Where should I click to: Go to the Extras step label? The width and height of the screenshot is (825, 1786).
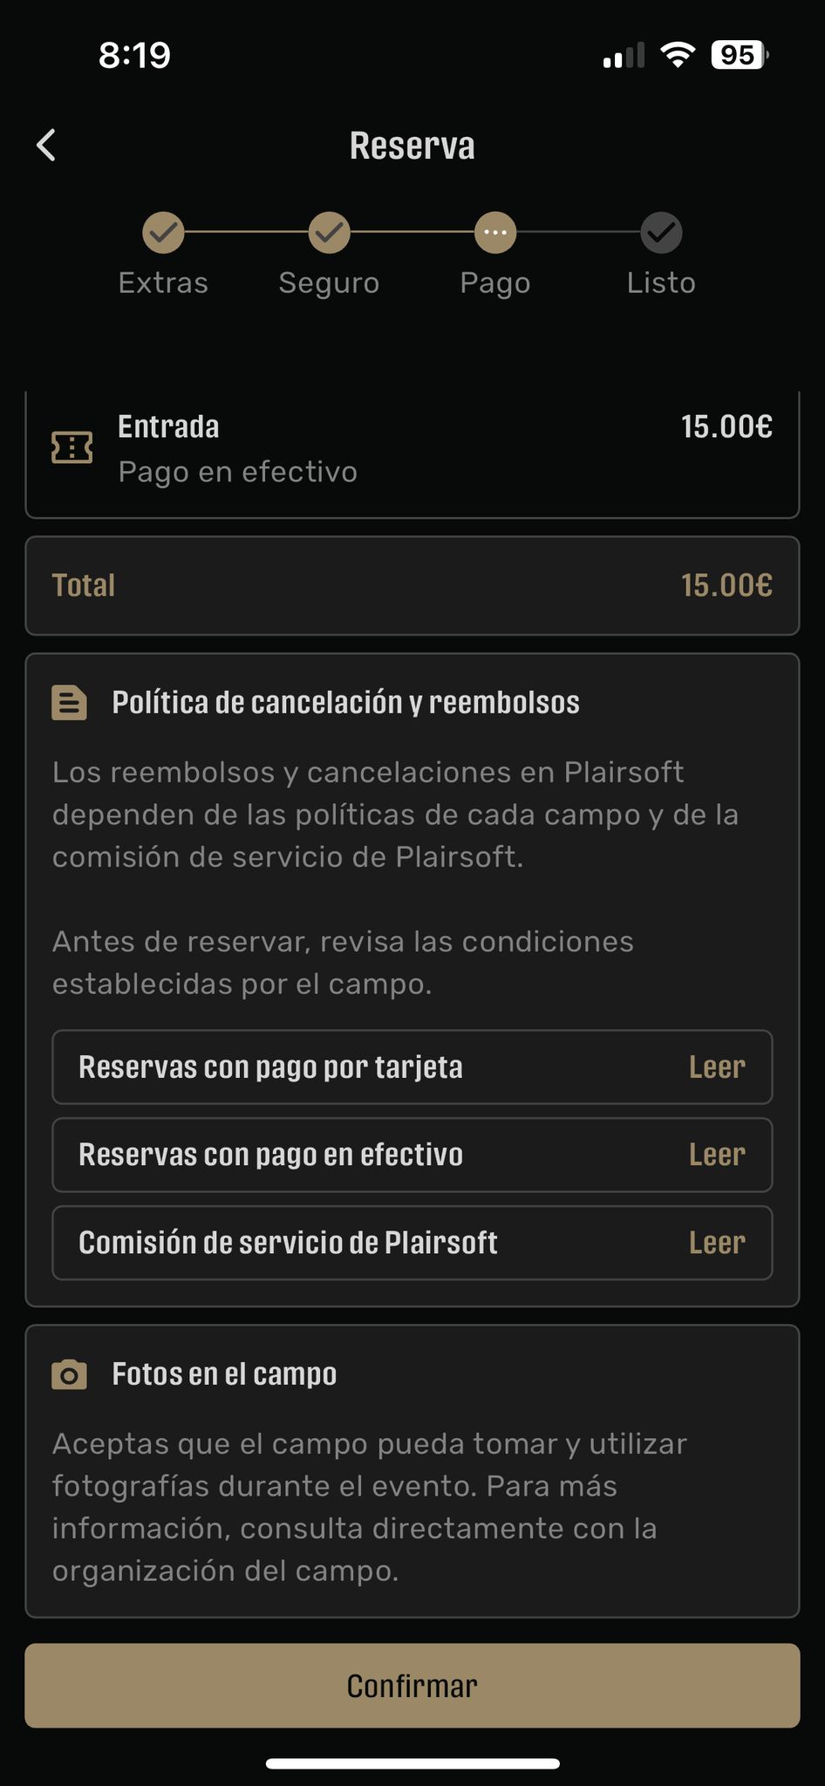click(x=163, y=283)
